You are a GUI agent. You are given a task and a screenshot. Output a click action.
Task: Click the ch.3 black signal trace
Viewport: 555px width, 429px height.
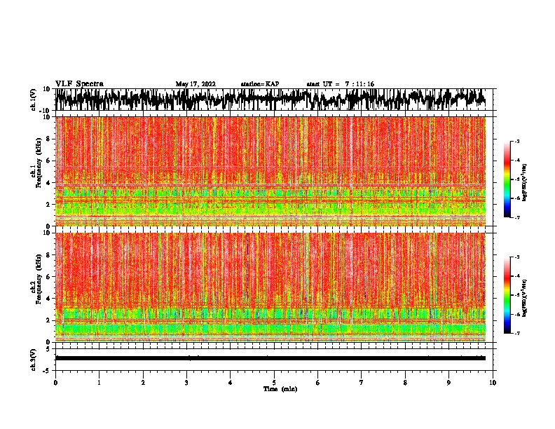270,358
